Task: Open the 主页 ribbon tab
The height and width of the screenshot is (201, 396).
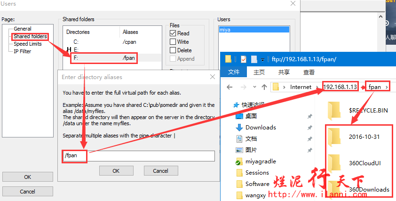Action: pos(259,72)
